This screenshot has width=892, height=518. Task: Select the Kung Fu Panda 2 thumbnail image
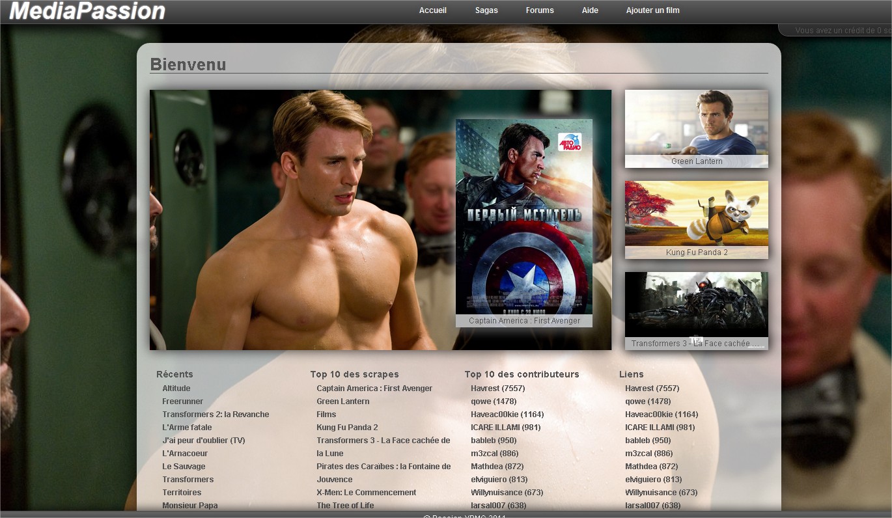[x=697, y=220]
